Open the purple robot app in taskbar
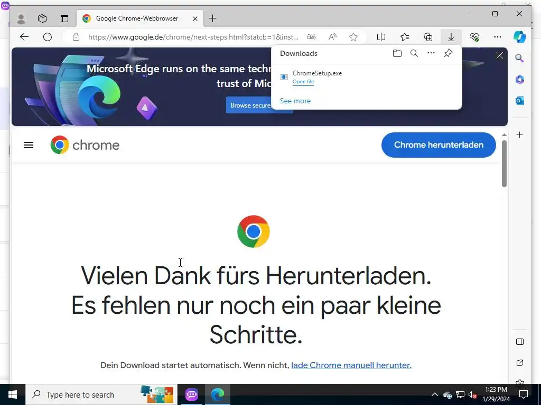 191,394
